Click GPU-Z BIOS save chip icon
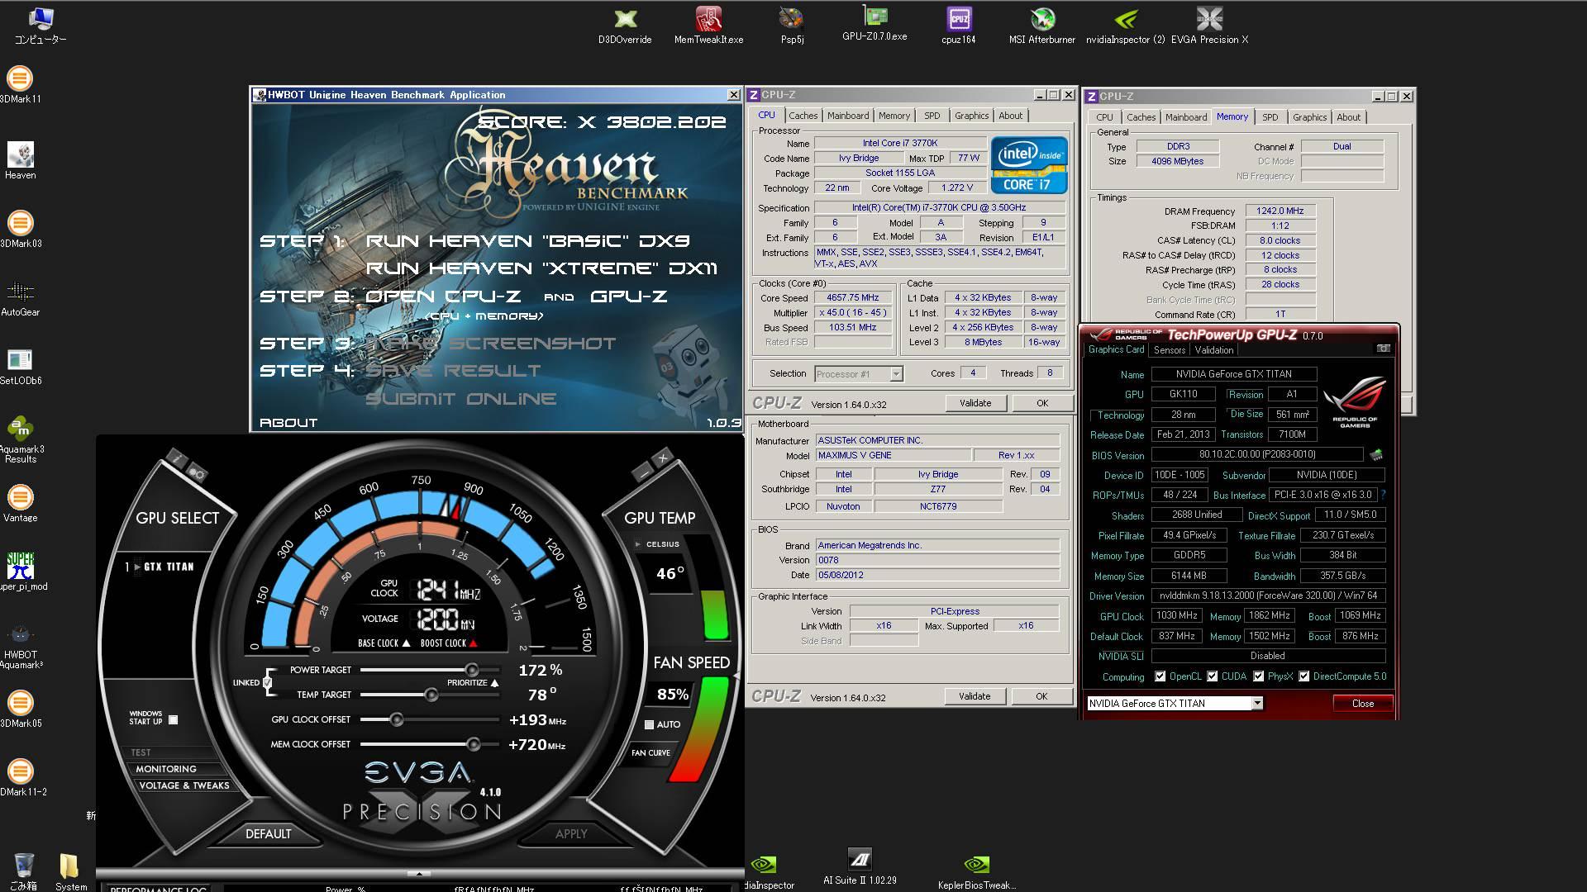 click(1376, 454)
